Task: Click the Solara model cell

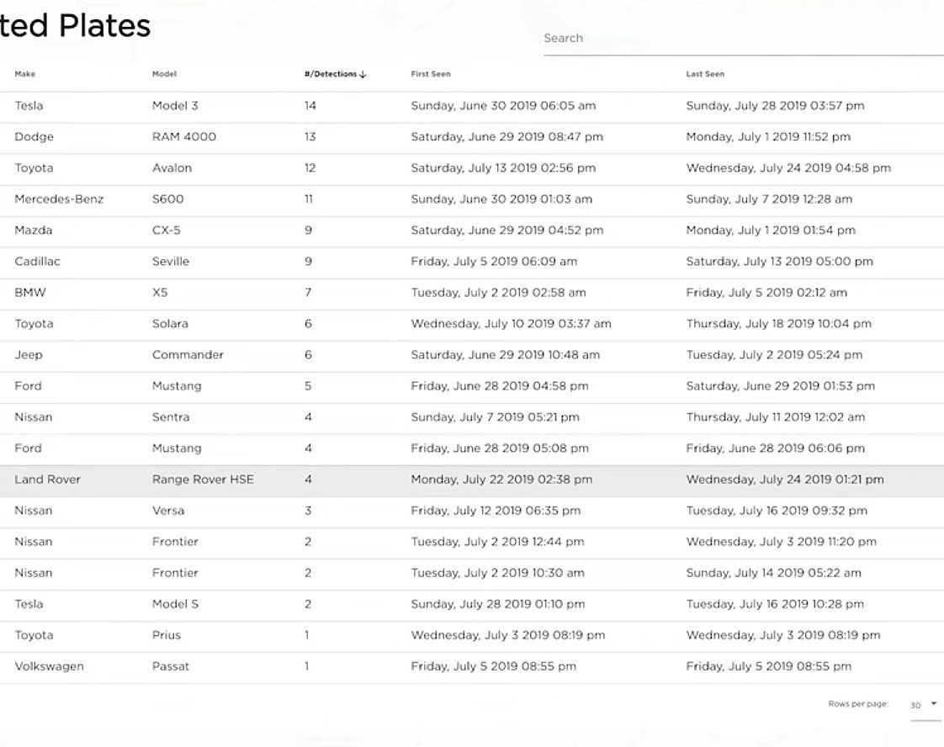Action: coord(171,324)
